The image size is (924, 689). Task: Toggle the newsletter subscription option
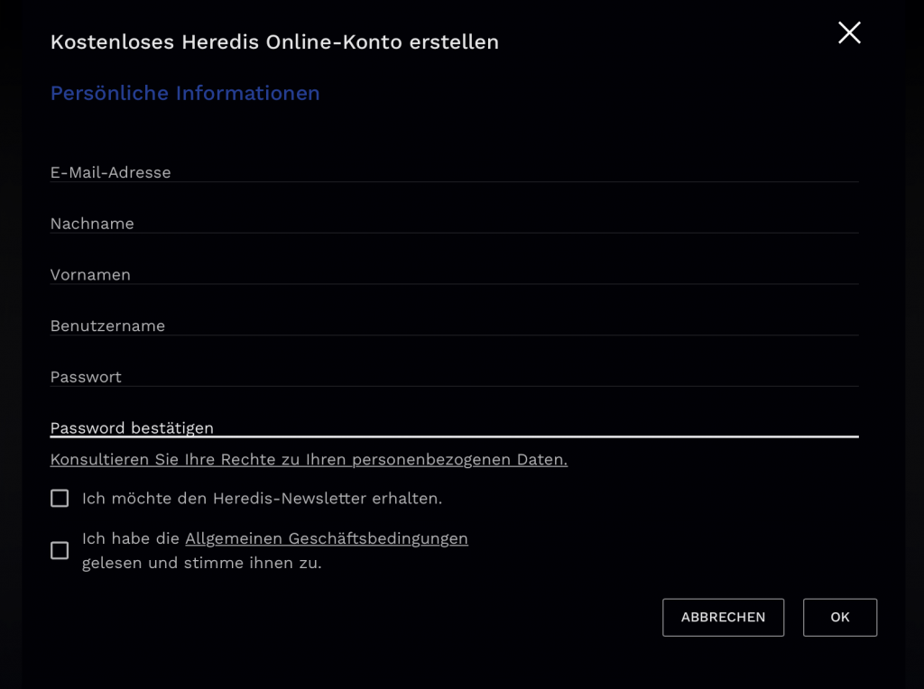pyautogui.click(x=60, y=498)
